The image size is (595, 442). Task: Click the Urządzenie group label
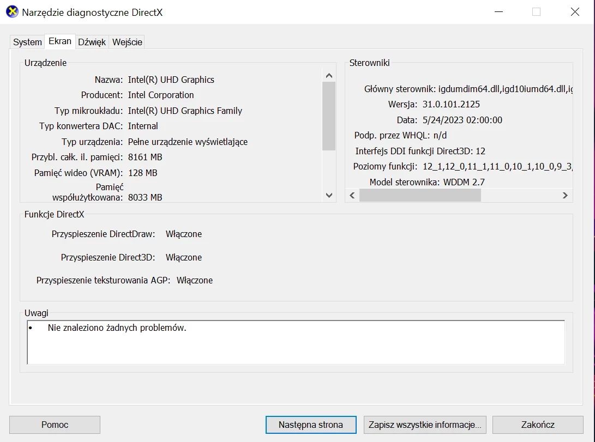(x=45, y=63)
